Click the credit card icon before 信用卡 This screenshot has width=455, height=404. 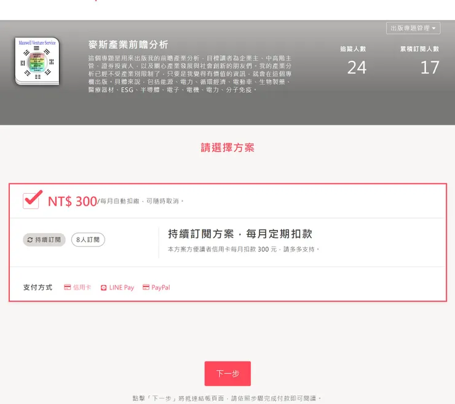pos(67,287)
